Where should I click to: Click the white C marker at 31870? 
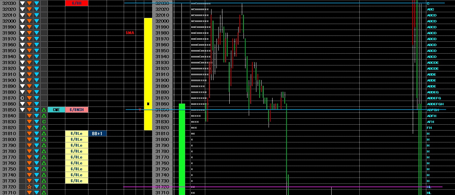(22, 98)
